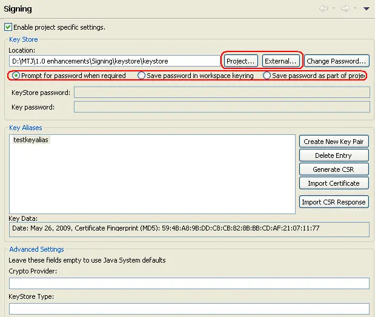Open the back history dropdown arrow
The image size is (375, 317).
pyautogui.click(x=333, y=8)
